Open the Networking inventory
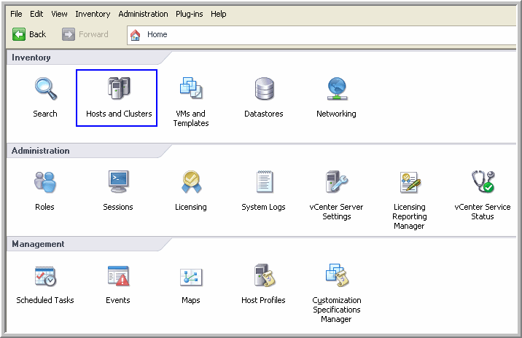The width and height of the screenshot is (522, 338). coord(336,90)
